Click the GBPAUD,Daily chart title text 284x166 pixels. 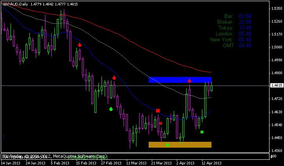pos(15,4)
